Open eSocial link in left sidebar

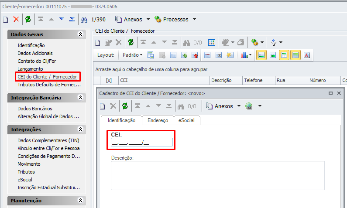pyautogui.click(x=25, y=180)
